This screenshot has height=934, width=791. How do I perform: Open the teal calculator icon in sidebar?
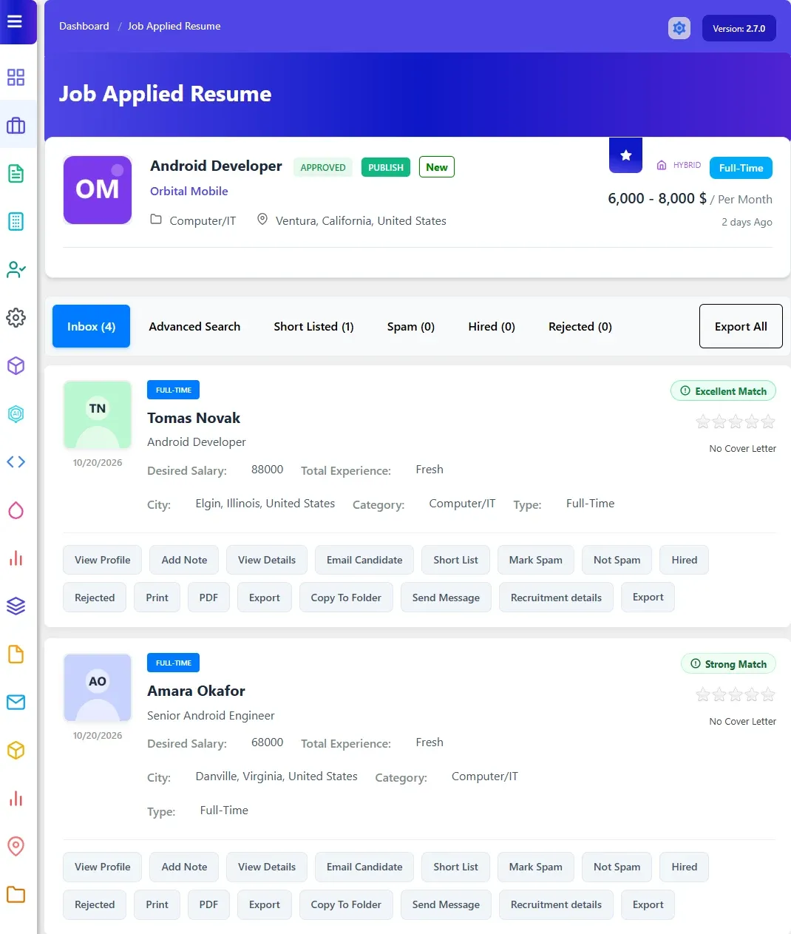coord(16,221)
